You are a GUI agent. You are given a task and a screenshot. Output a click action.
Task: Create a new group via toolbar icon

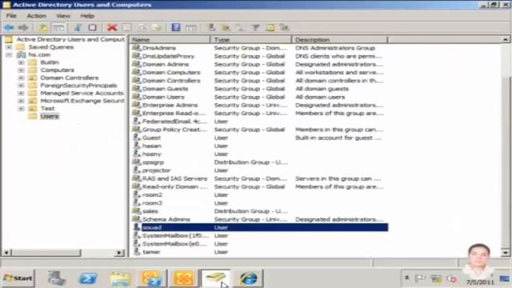click(226, 28)
